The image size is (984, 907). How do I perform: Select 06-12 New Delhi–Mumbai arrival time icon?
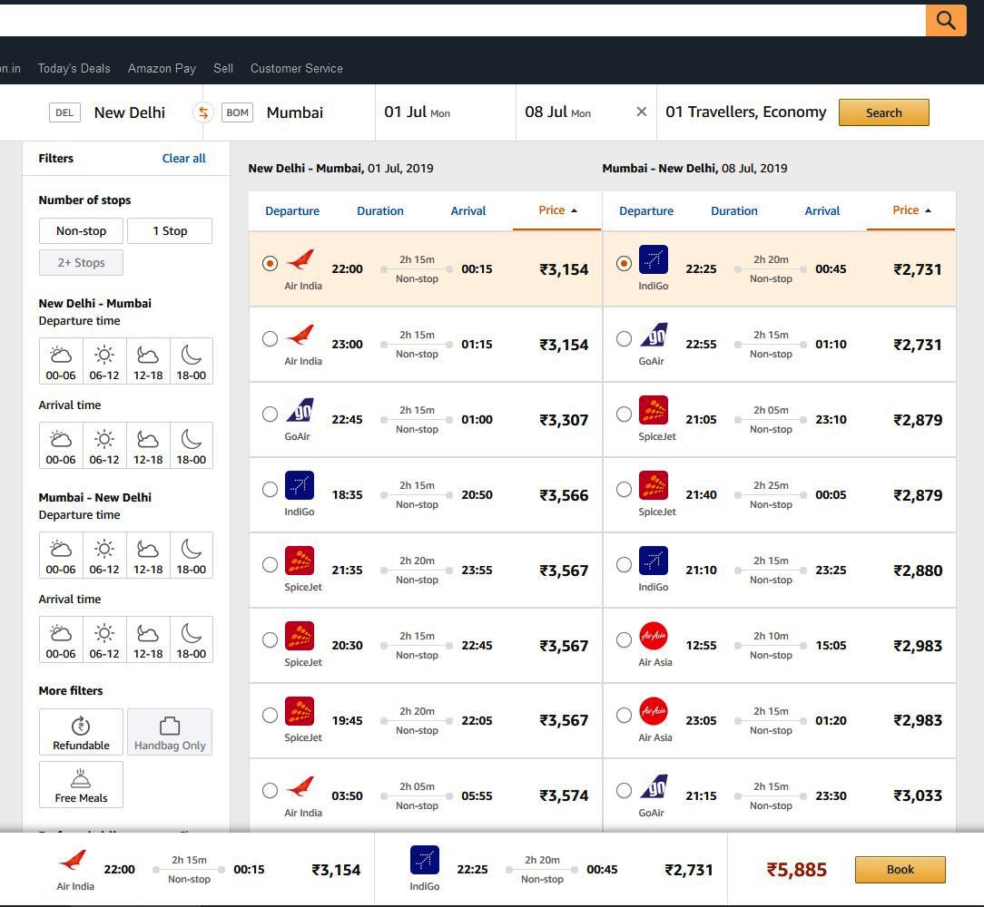pos(104,445)
